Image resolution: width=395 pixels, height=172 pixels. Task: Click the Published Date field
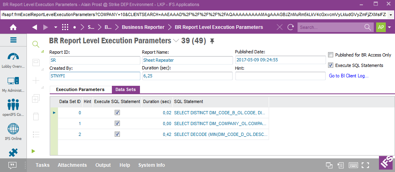click(x=280, y=60)
